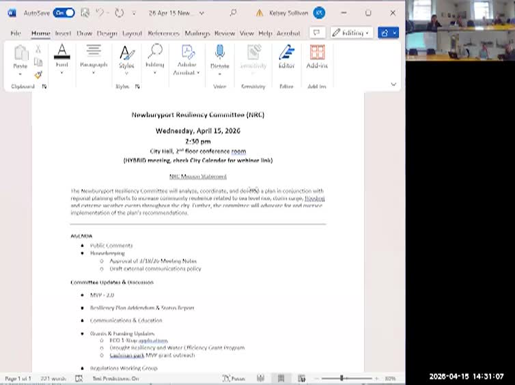Click the Format Painter brush icon
Screen dimensions: 515x385
[x=38, y=74]
